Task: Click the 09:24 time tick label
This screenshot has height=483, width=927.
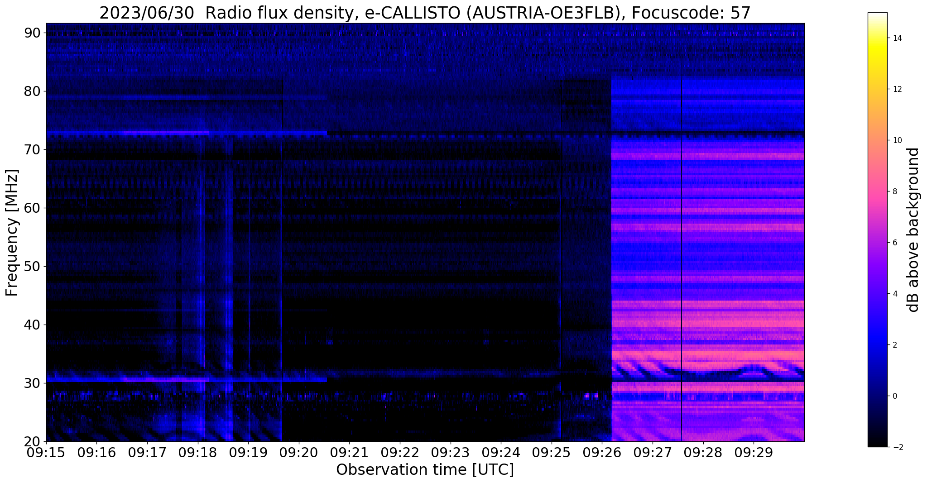Action: [501, 452]
